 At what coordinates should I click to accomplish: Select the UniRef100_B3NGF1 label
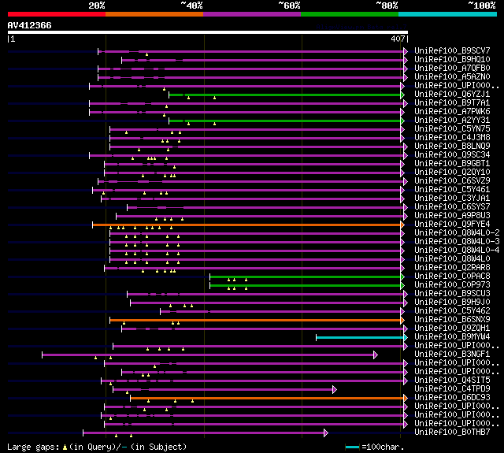point(452,355)
